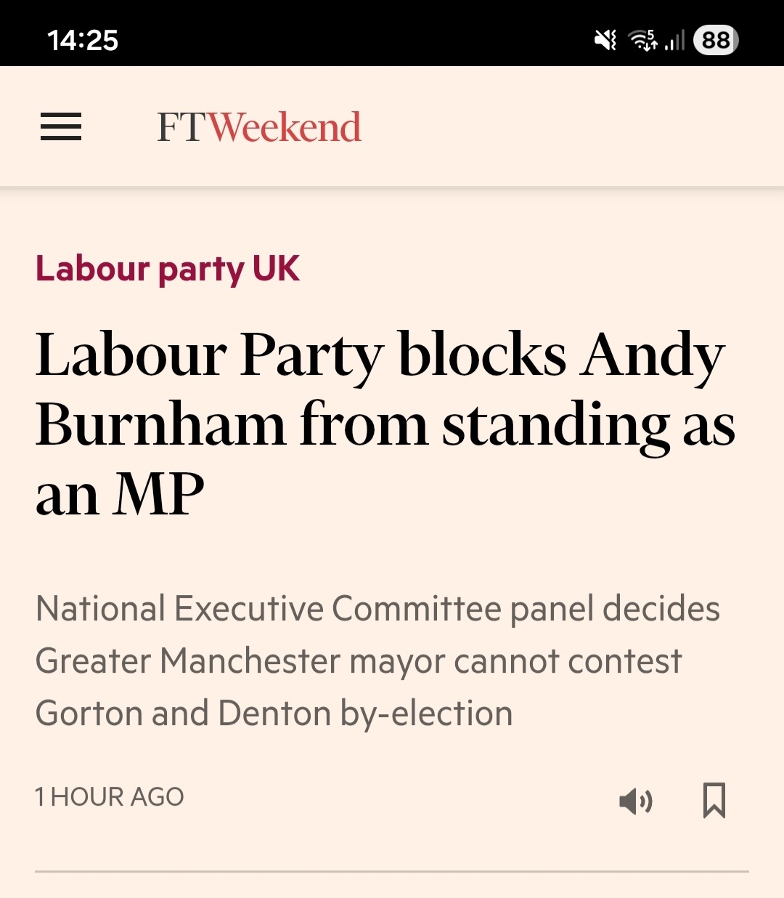Open the Labour party UK topic link

[168, 269]
